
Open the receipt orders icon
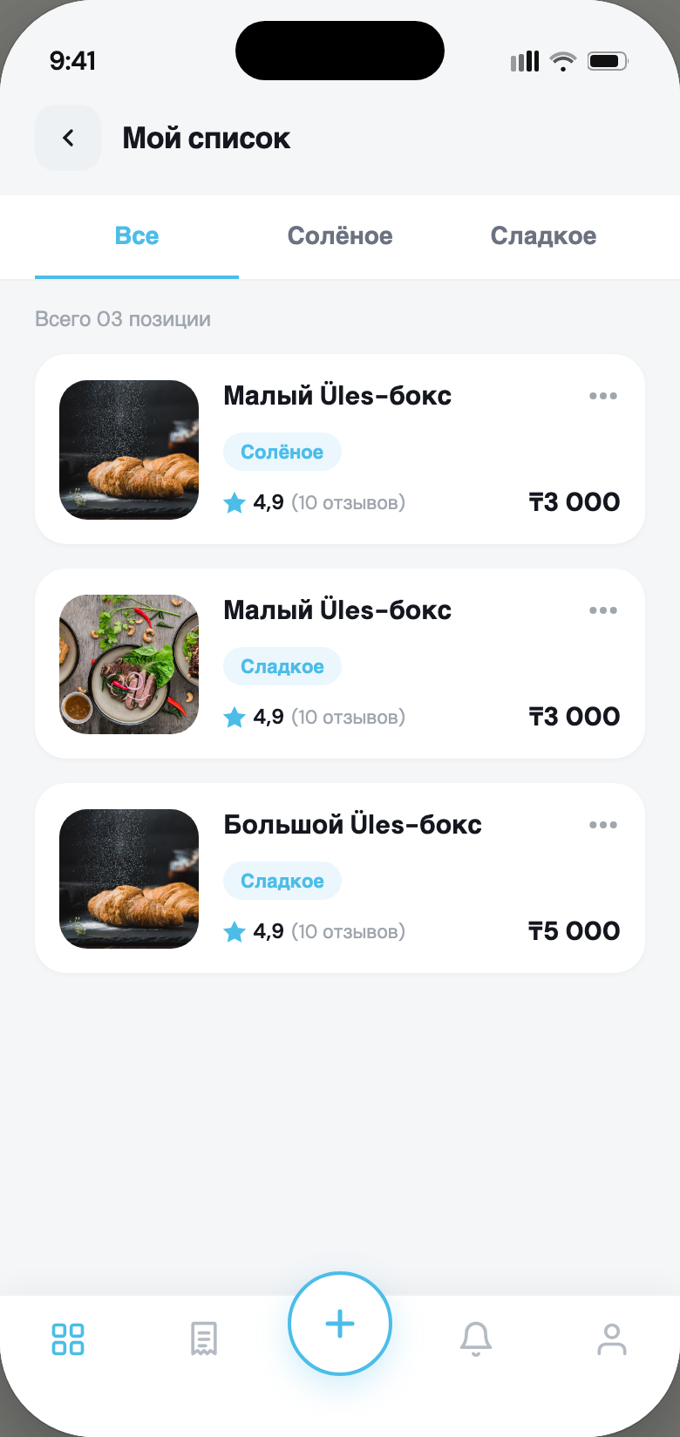204,1338
